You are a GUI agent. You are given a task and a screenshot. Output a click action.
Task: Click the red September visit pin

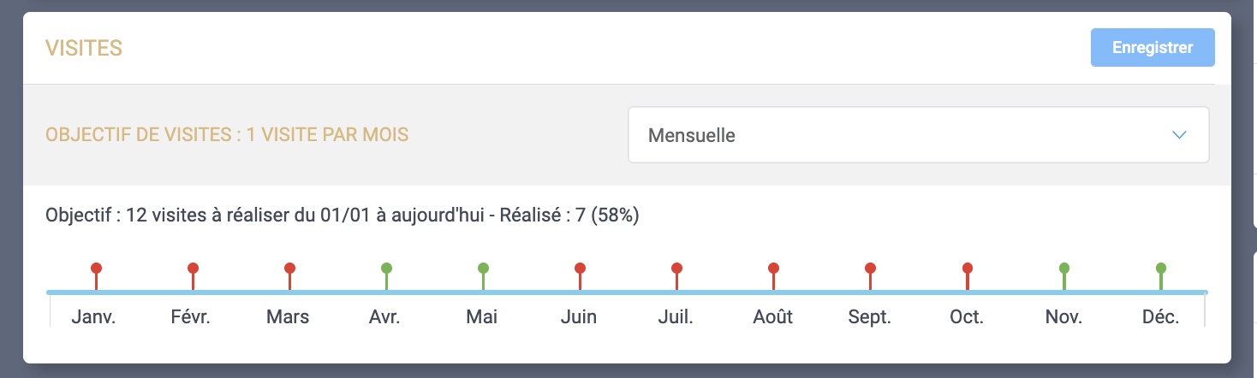pyautogui.click(x=871, y=269)
